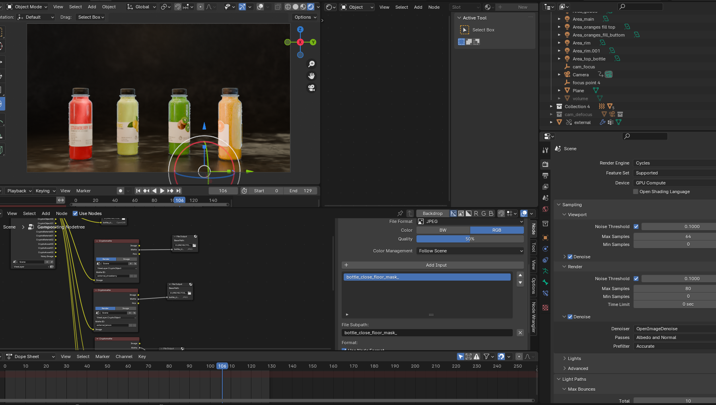Open the Physics properties tab icon
The width and height of the screenshot is (716, 405).
pyautogui.click(x=545, y=260)
